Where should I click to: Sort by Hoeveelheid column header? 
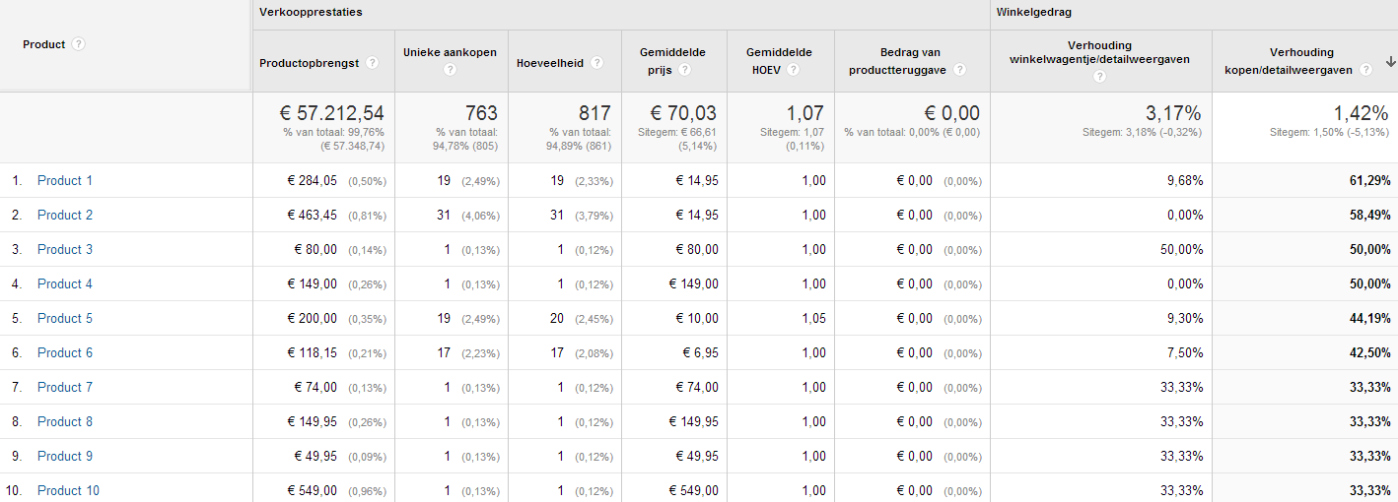point(549,63)
